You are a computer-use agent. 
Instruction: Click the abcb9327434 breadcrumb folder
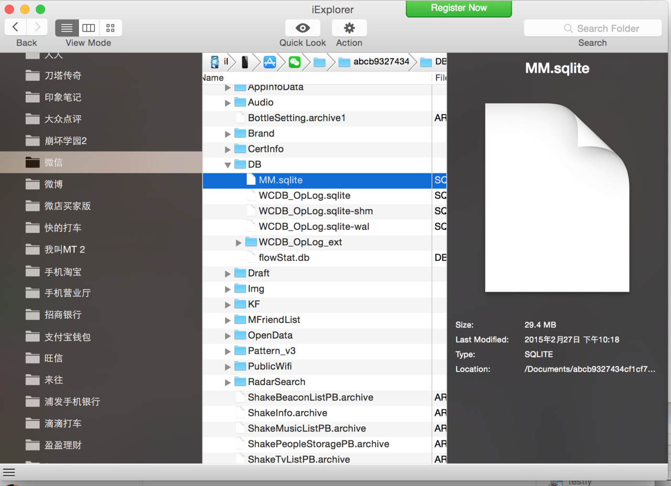[374, 62]
